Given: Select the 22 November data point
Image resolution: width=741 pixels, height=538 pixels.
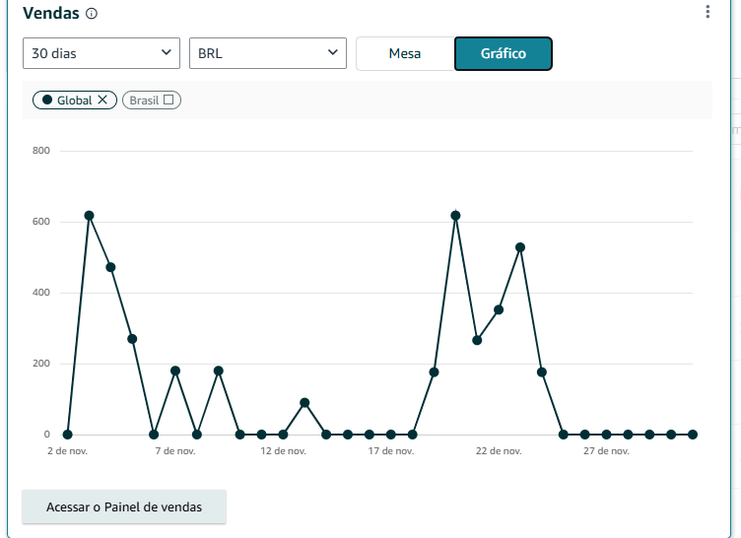Looking at the screenshot, I should [499, 309].
